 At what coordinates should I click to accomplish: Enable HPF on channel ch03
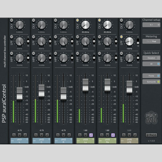[x=56, y=53]
